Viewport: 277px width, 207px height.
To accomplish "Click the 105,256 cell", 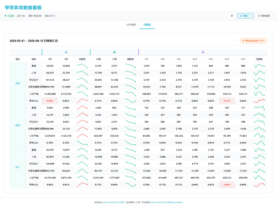I will (x=178, y=136).
